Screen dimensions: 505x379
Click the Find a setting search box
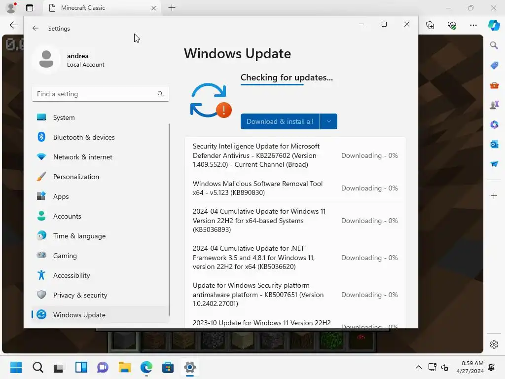[x=101, y=94]
